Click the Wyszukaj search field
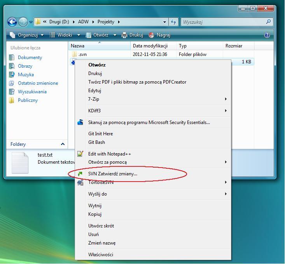The width and height of the screenshot is (285, 264). tap(224, 22)
